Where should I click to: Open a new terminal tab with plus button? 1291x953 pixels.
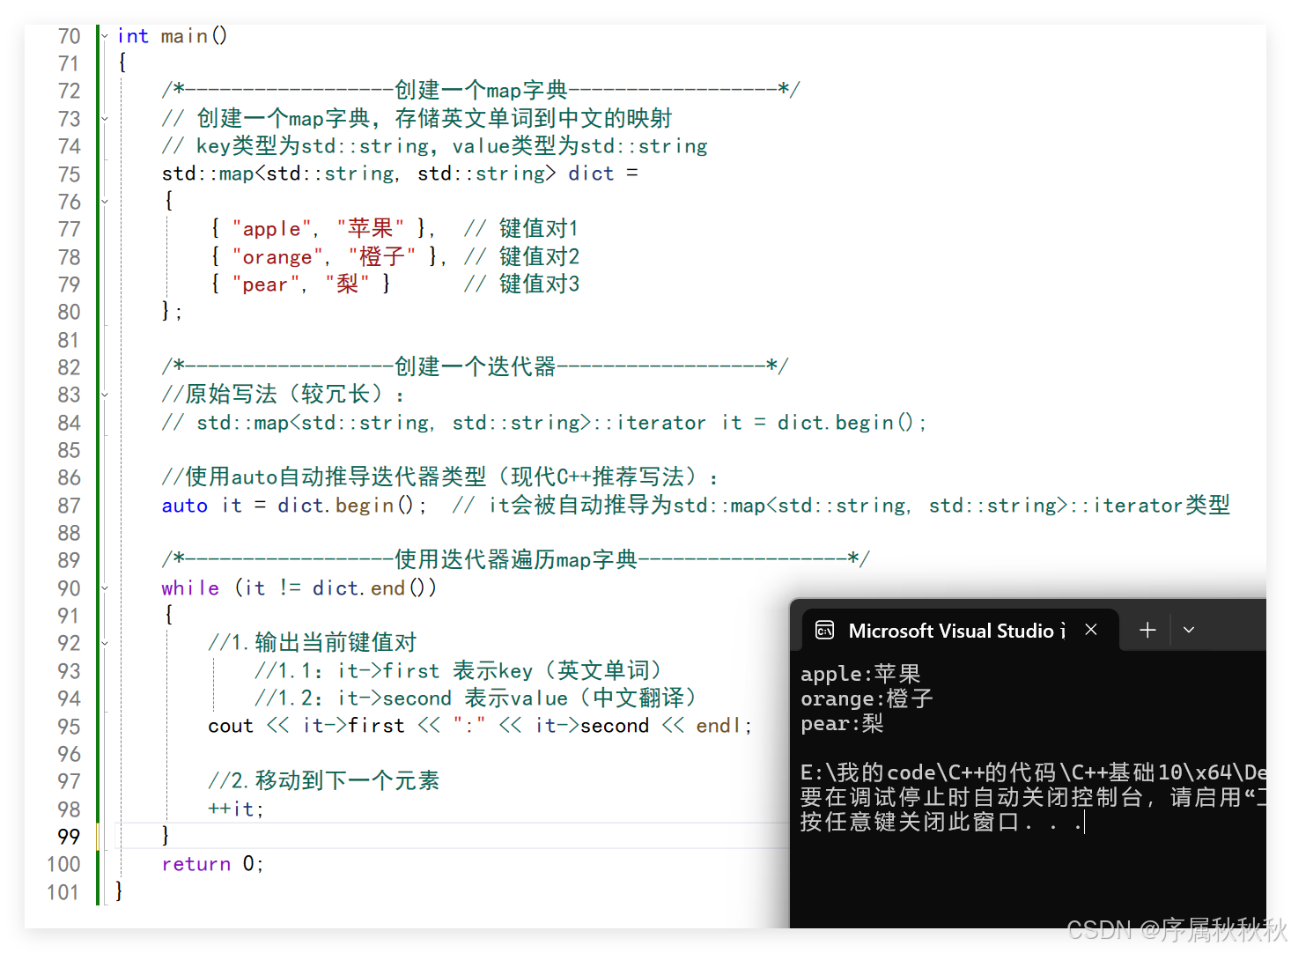(x=1147, y=631)
